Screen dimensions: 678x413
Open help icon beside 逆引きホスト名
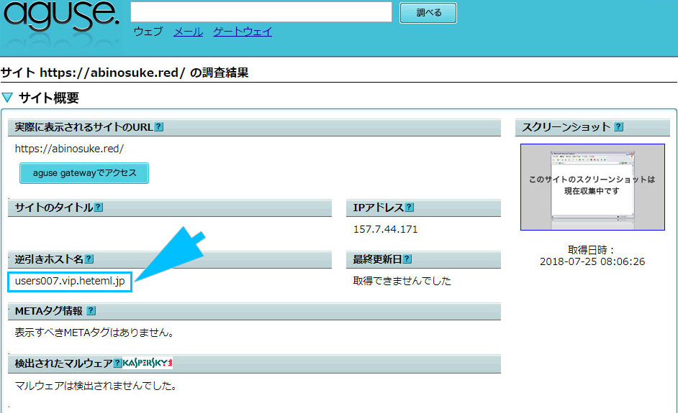click(x=89, y=259)
